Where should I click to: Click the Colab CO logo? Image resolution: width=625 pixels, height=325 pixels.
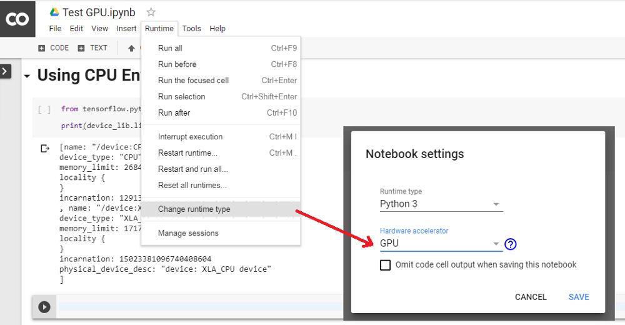pyautogui.click(x=17, y=19)
